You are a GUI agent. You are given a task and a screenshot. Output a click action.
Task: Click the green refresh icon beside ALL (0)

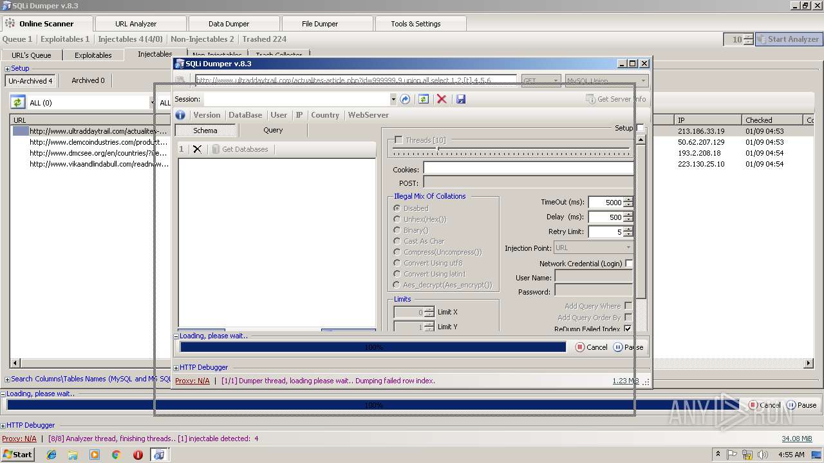pos(17,102)
